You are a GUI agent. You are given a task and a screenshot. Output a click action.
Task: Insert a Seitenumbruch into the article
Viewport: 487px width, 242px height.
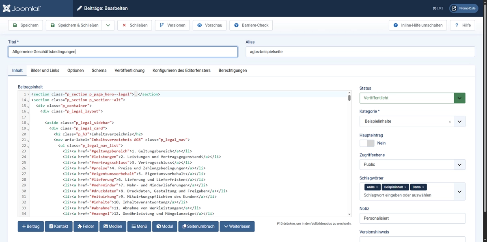(198, 226)
